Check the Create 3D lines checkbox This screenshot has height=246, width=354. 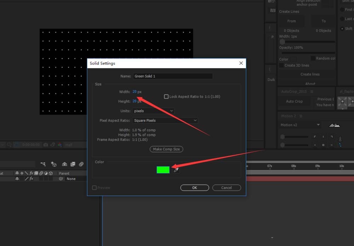(281, 65)
